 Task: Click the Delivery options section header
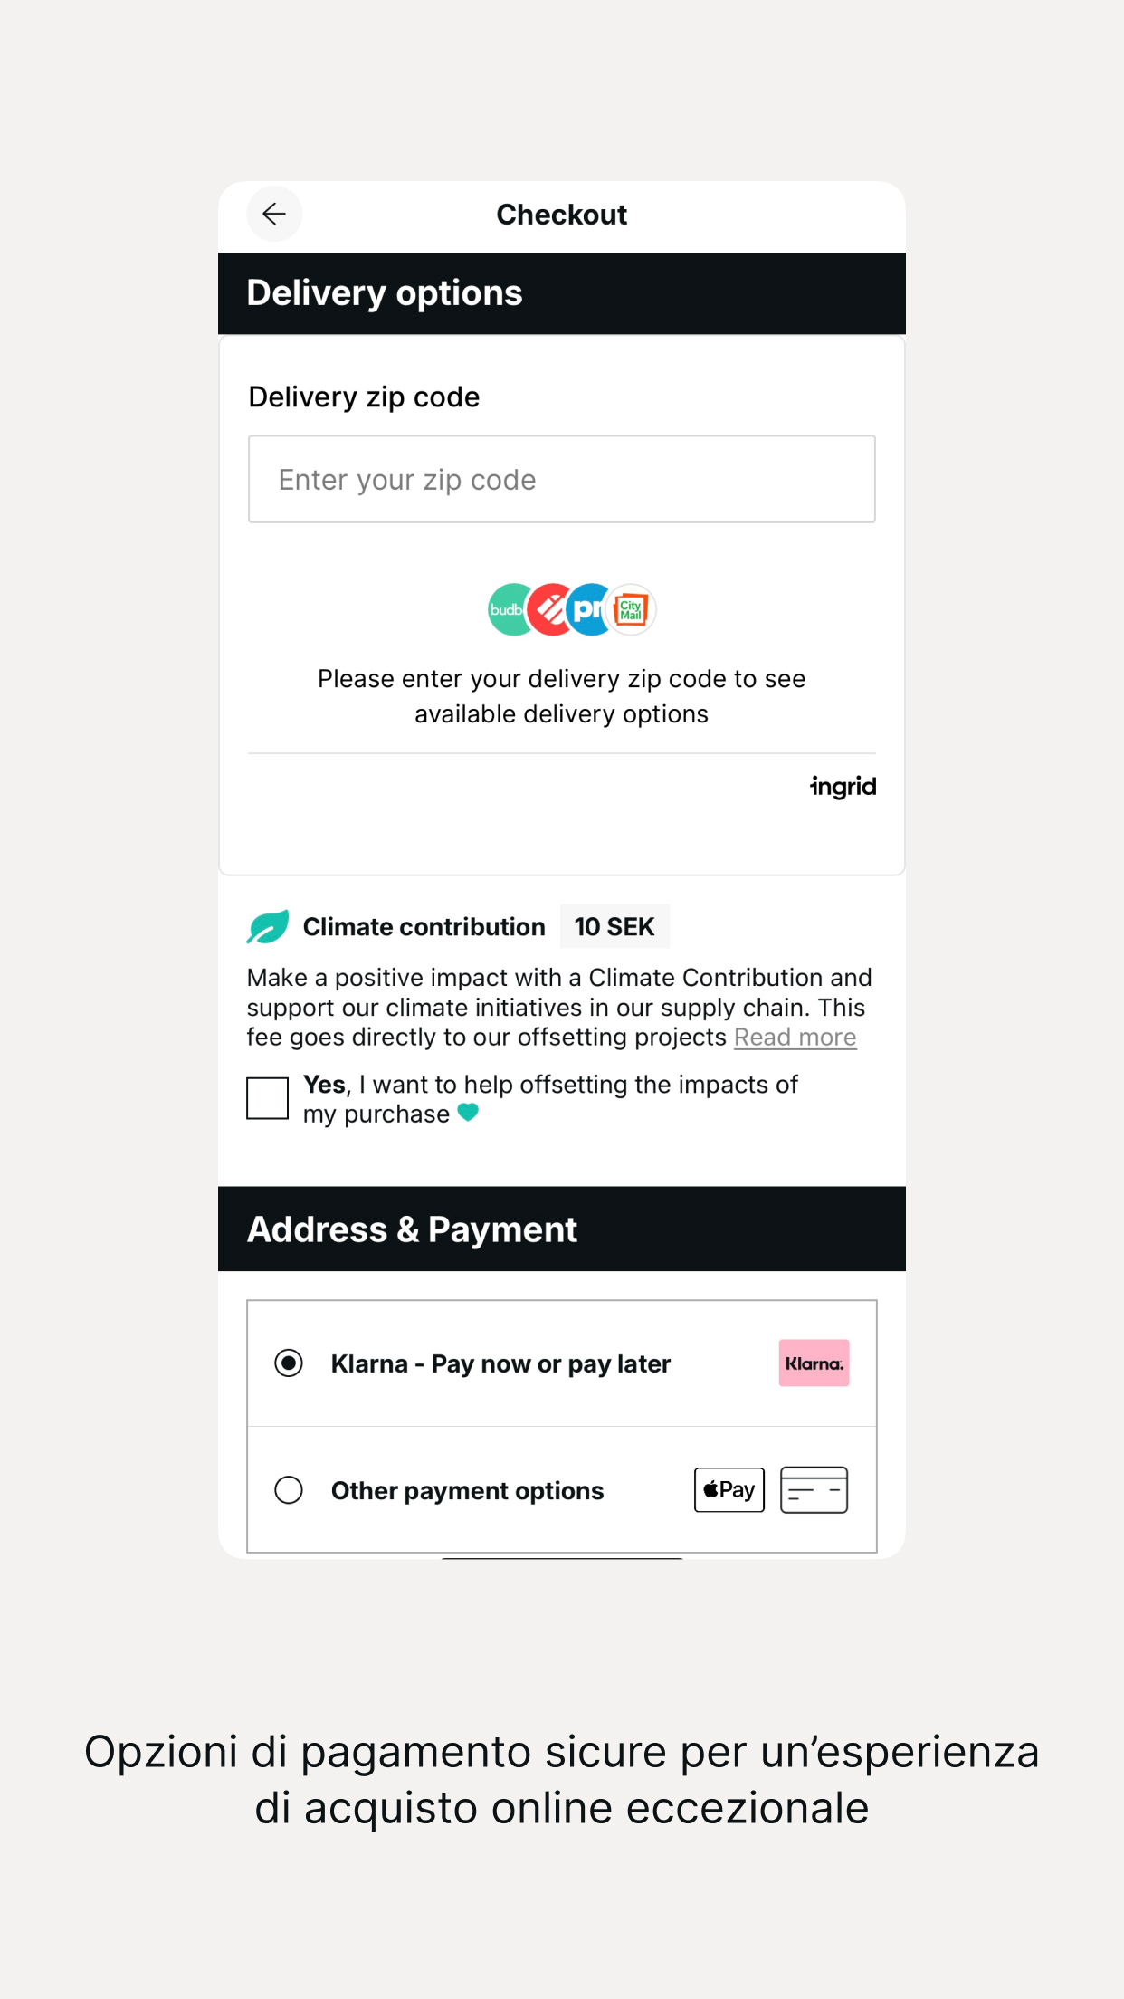point(385,292)
